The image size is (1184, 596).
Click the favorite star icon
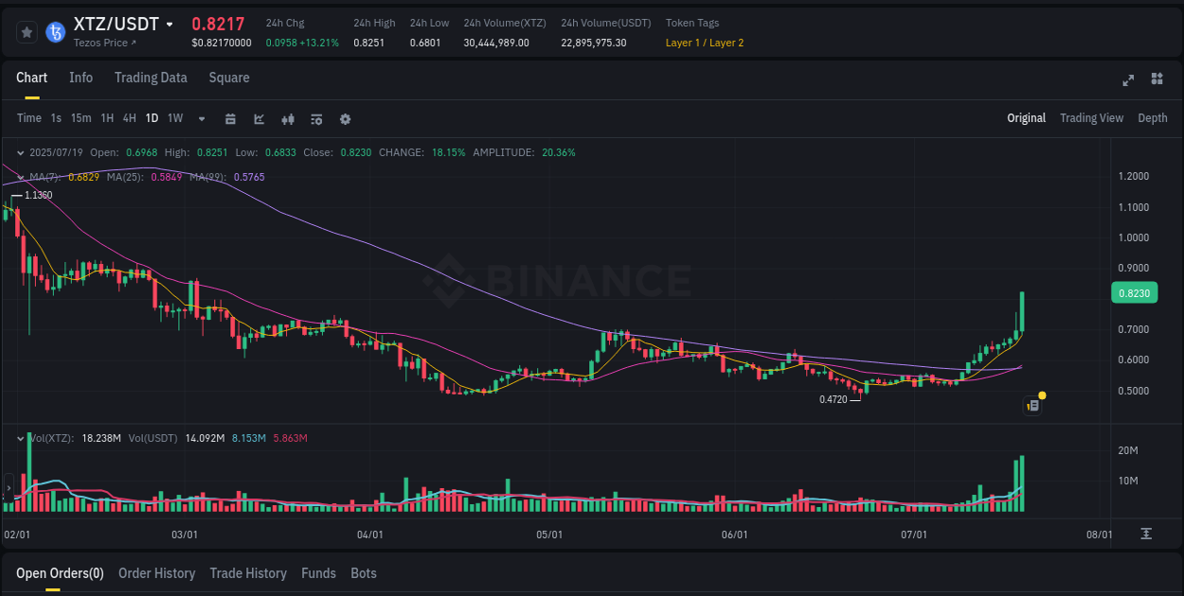[27, 31]
